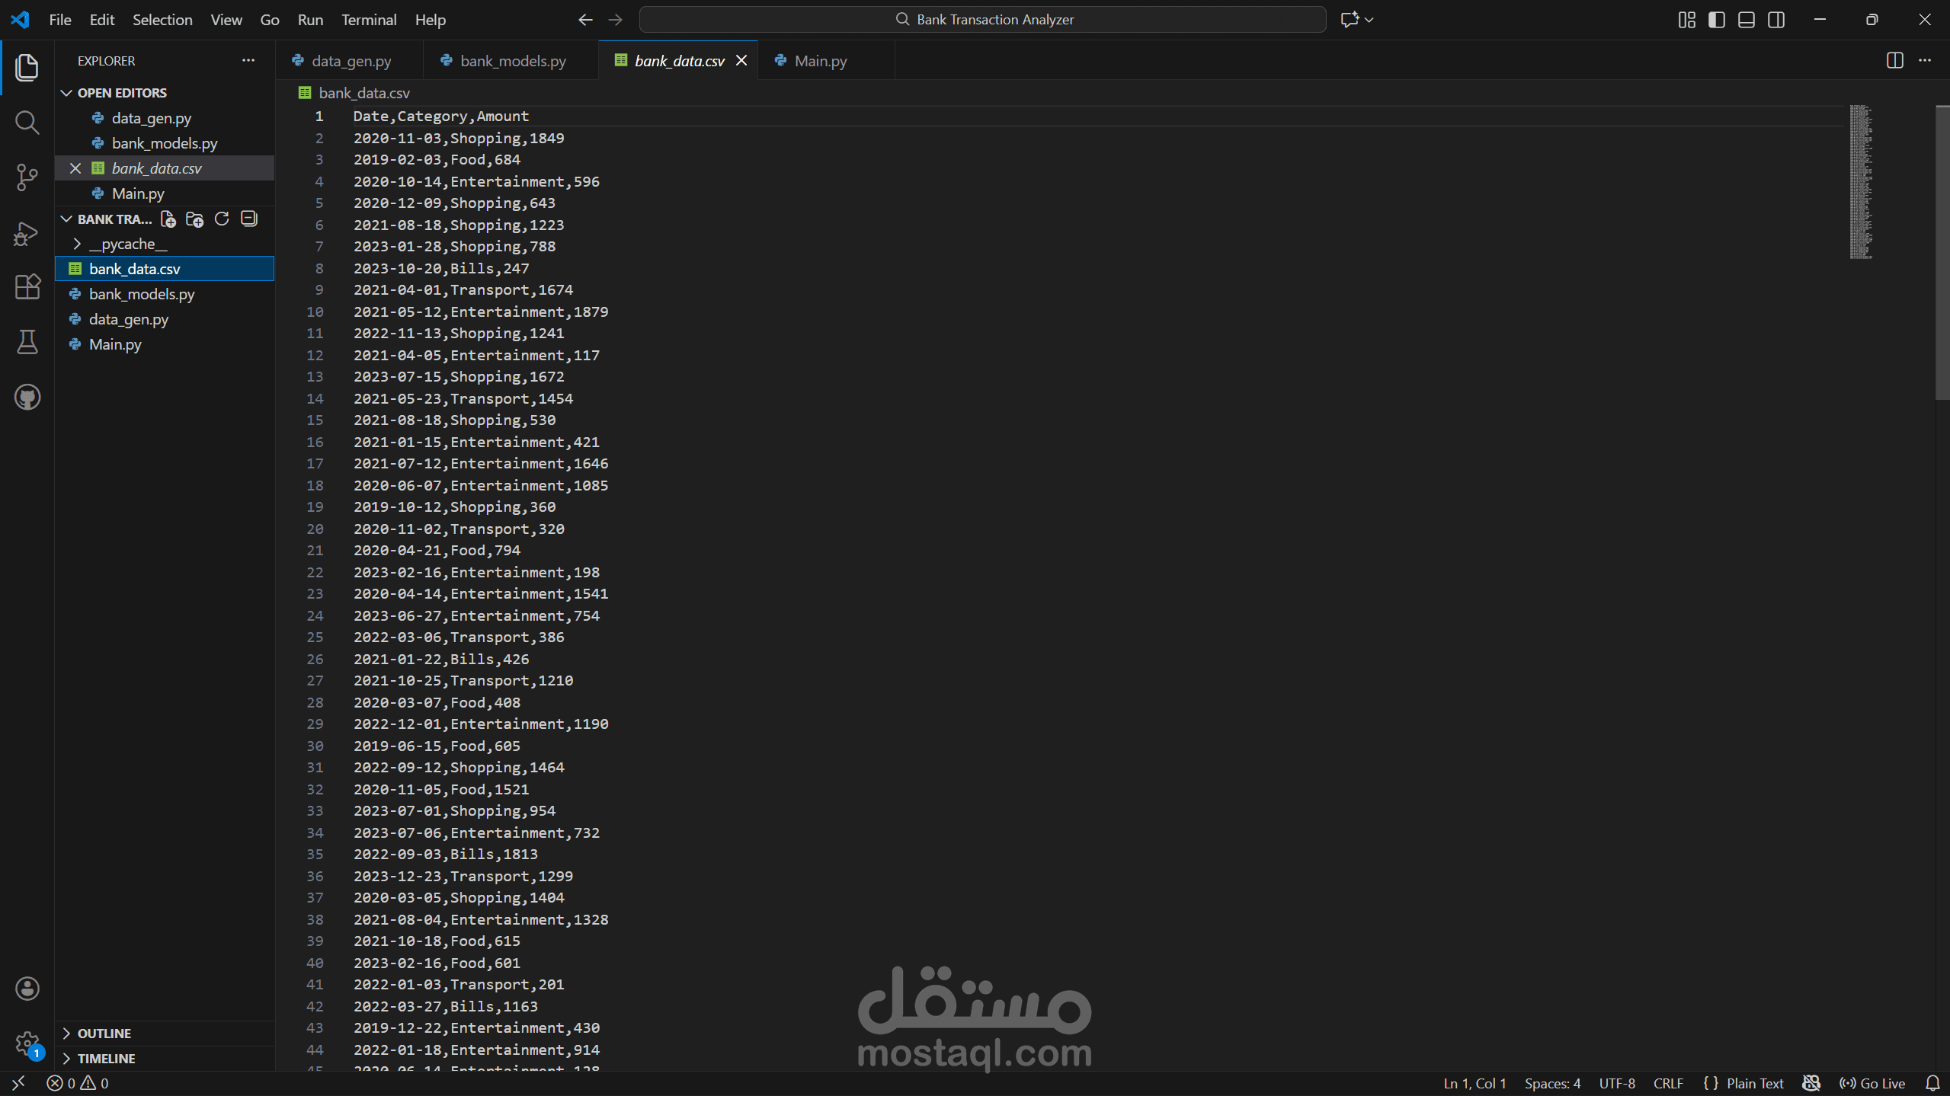Screen dimensions: 1950x1096
Task: Open the Extensions view
Action: (x=27, y=287)
